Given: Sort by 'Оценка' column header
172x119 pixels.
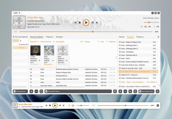Looking at the screenshot, I should (112, 41).
